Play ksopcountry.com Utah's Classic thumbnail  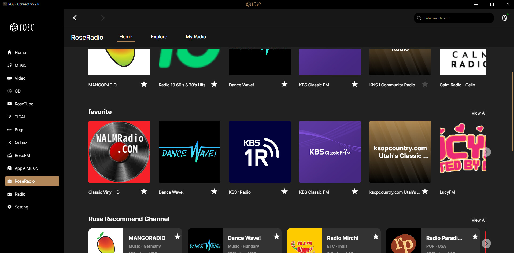(x=400, y=152)
